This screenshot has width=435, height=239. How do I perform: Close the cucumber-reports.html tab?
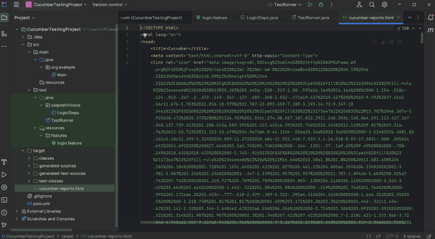pos(398,18)
